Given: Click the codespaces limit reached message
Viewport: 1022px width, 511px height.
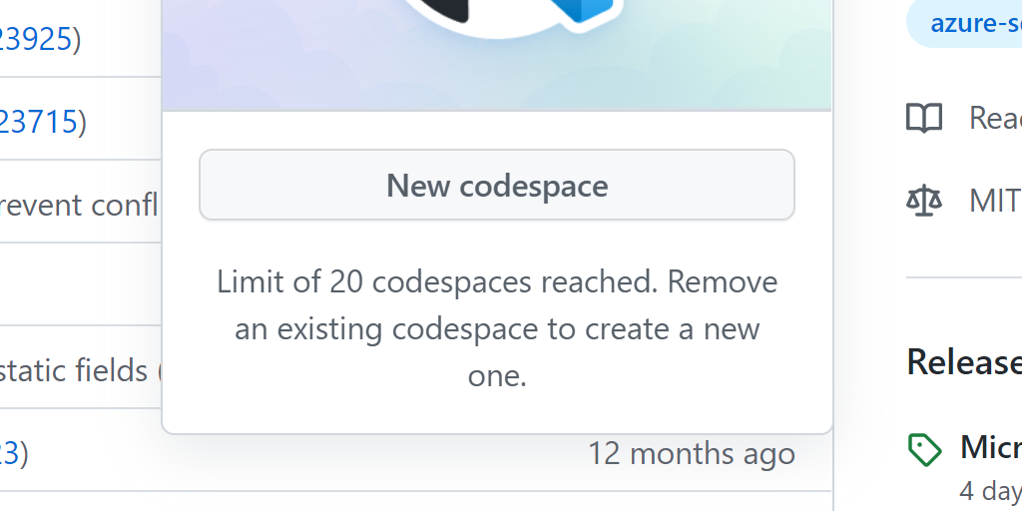Looking at the screenshot, I should (497, 329).
